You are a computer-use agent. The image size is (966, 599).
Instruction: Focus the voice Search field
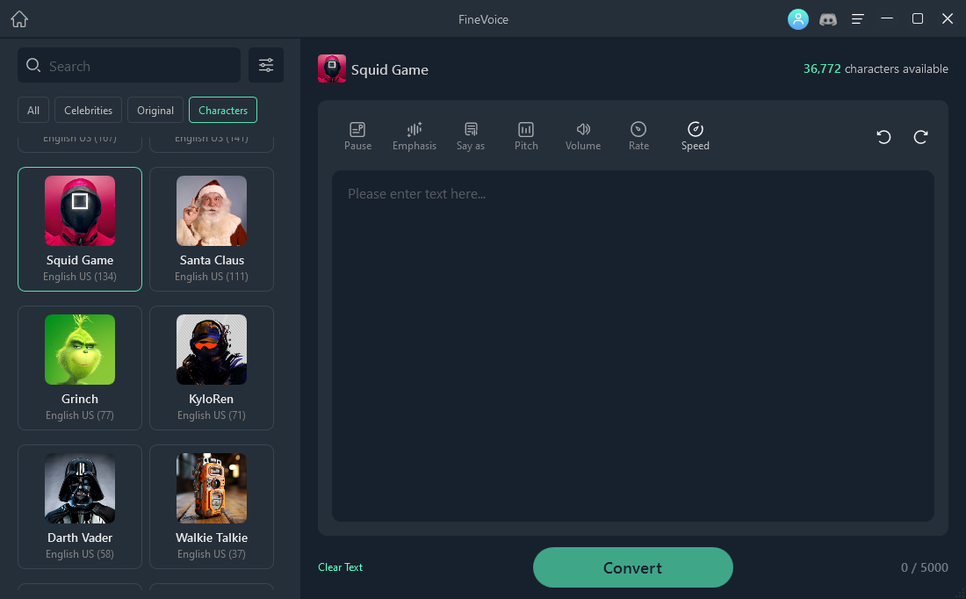(129, 65)
